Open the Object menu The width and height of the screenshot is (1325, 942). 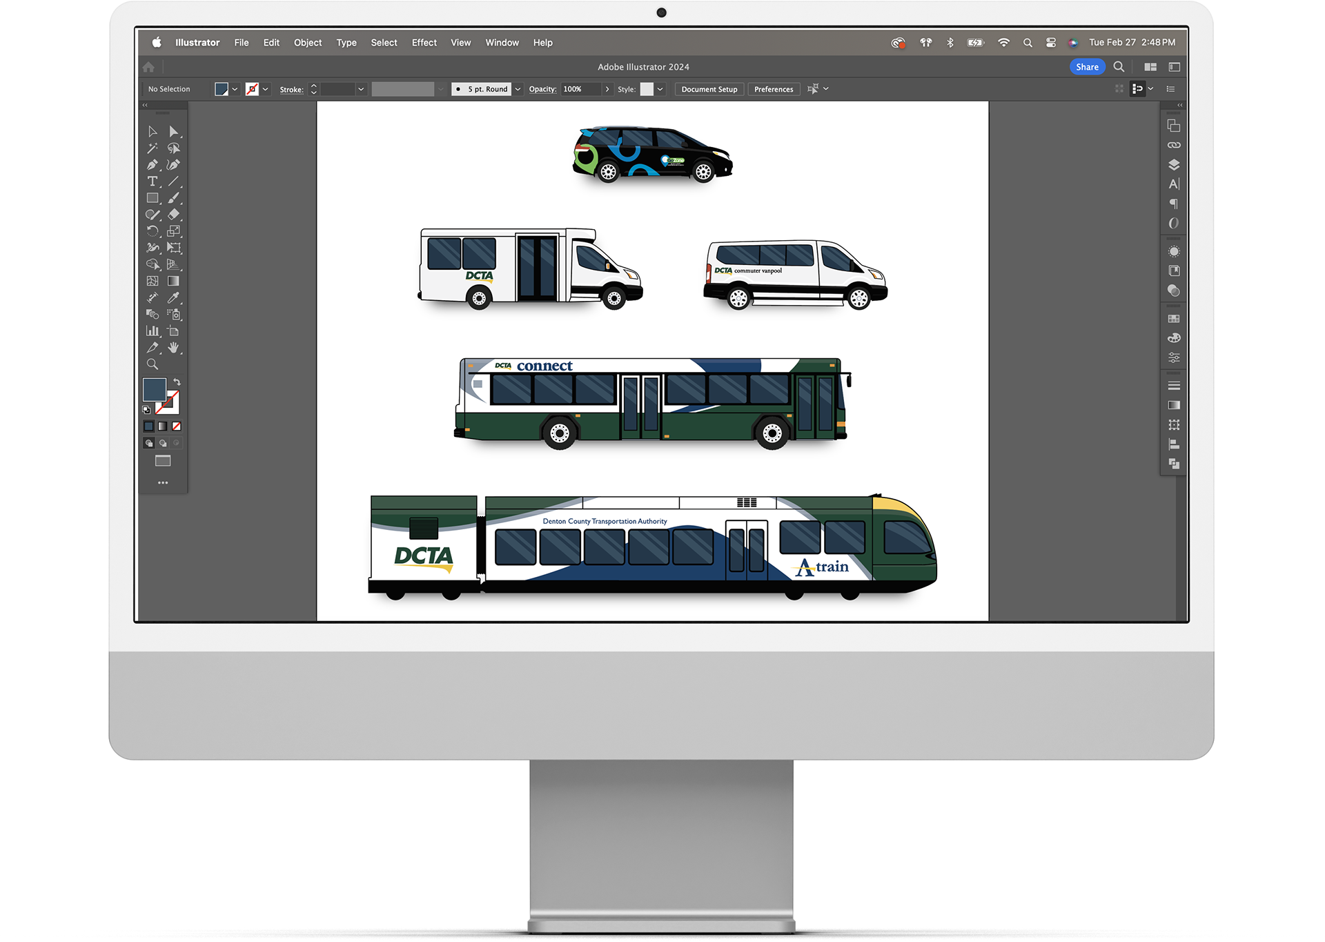coord(308,43)
